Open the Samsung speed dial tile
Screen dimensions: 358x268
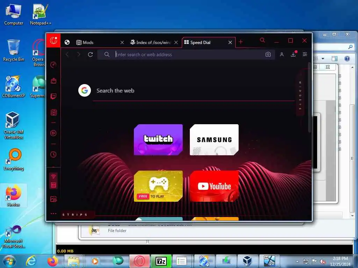[214, 140]
